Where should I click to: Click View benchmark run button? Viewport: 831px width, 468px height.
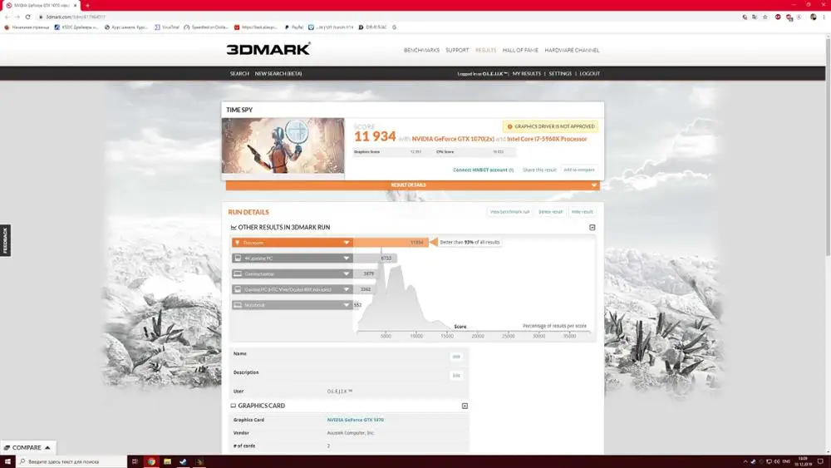click(x=509, y=212)
